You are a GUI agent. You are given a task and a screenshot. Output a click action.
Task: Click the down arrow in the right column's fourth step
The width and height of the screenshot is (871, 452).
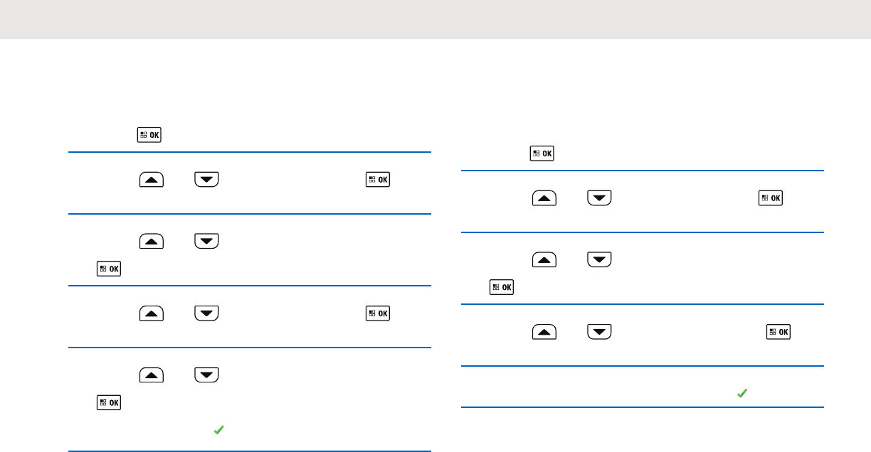pyautogui.click(x=601, y=333)
